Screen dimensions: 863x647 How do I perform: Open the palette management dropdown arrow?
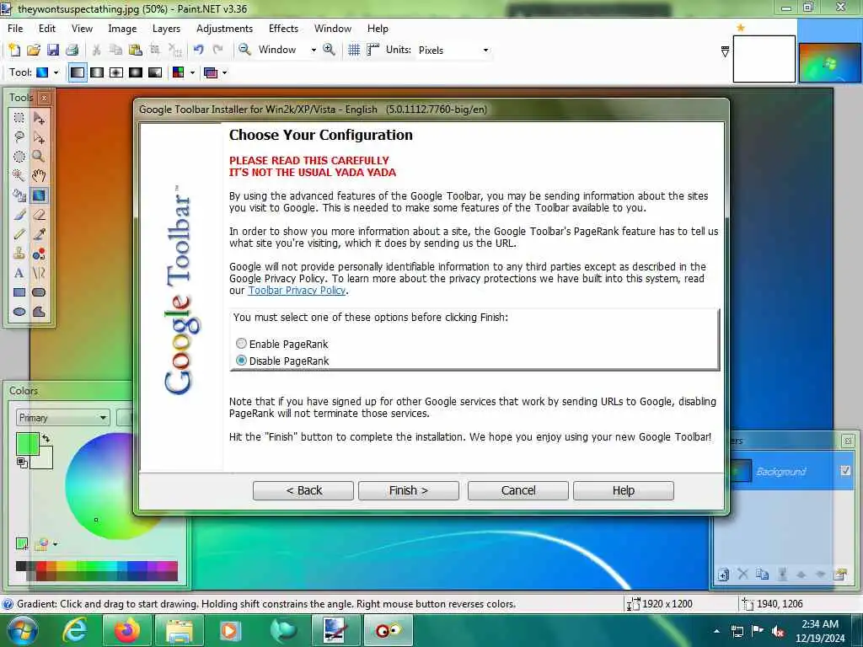click(x=55, y=544)
